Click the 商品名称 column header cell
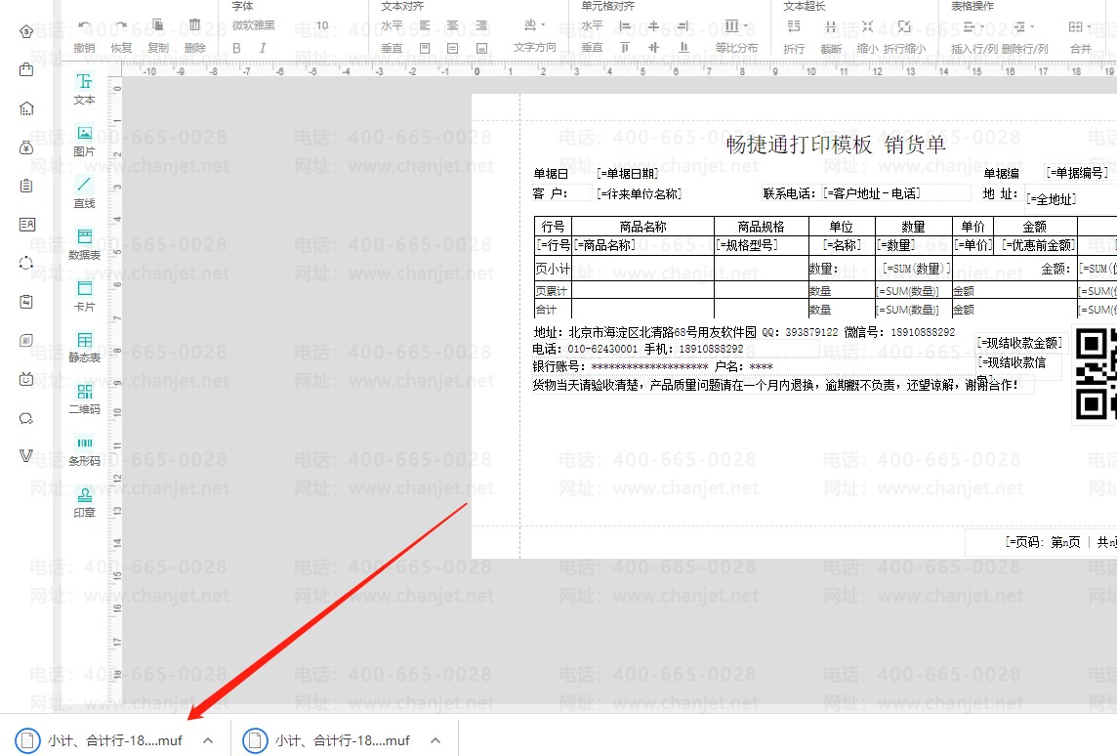Image resolution: width=1117 pixels, height=756 pixels. 642,227
